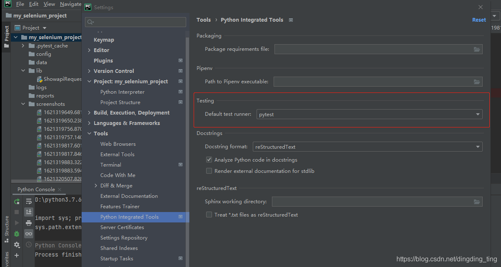Select External Tools settings item
Image resolution: width=501 pixels, height=267 pixels.
click(117, 154)
